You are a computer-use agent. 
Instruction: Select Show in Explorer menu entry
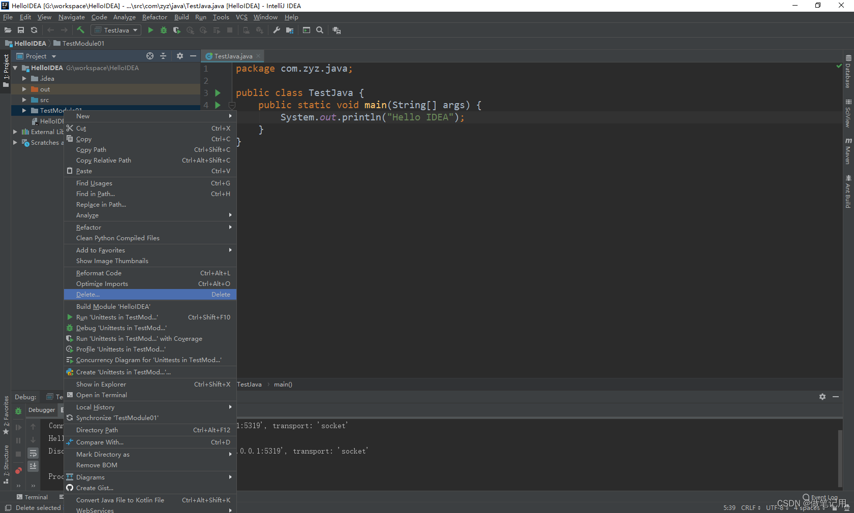coord(150,384)
